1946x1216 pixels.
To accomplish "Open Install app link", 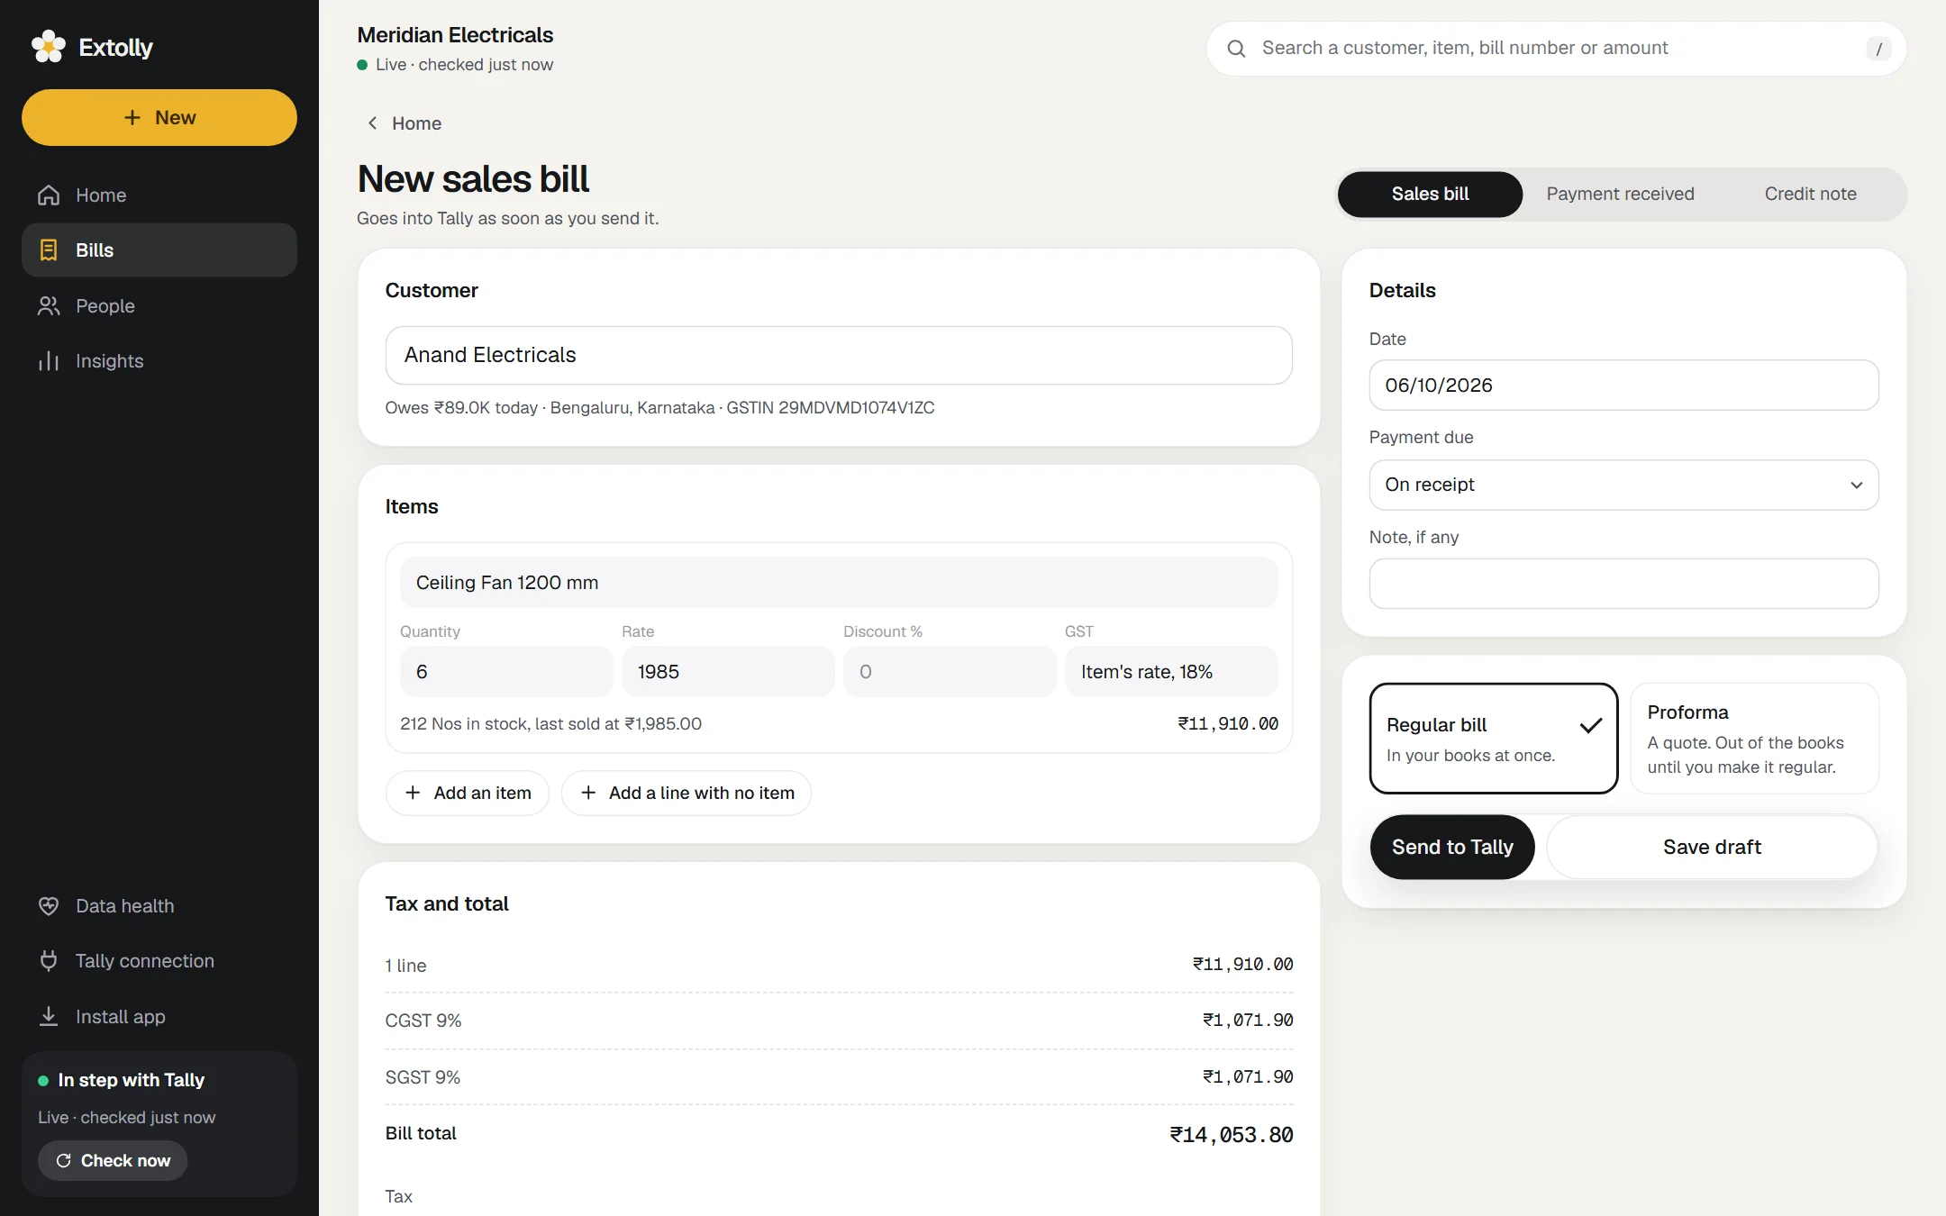I will (159, 1016).
